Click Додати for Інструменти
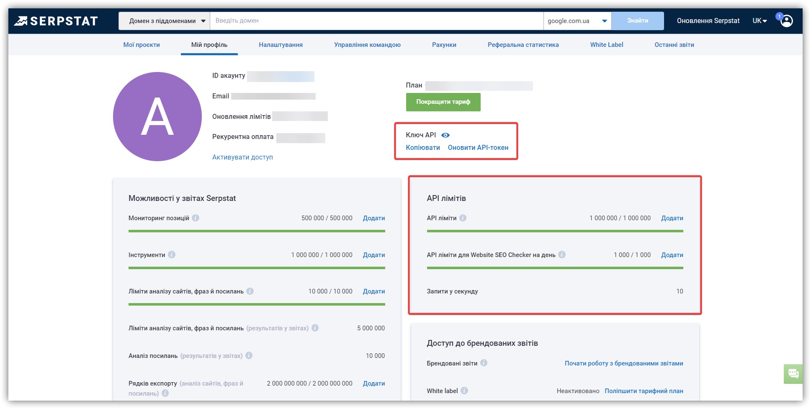 click(374, 255)
